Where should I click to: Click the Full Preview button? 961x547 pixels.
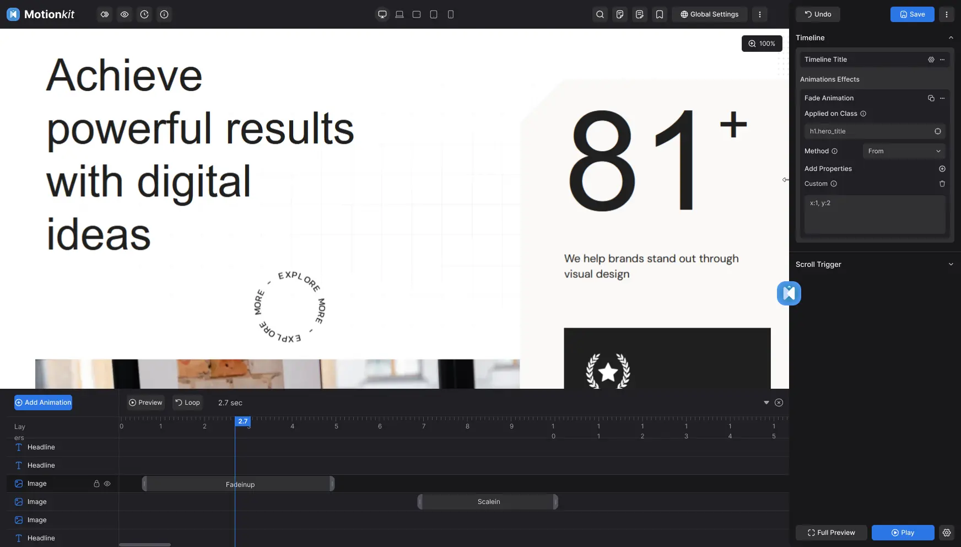click(832, 533)
